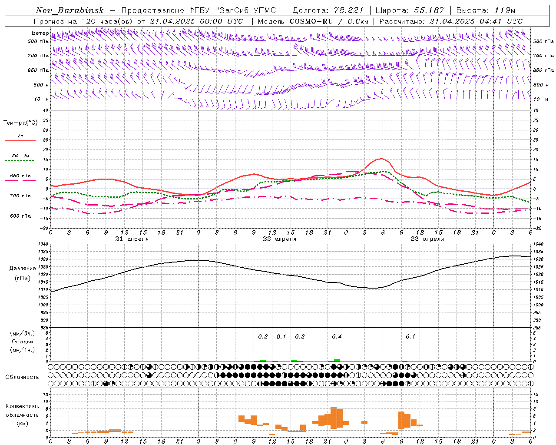Select the Модель COSMO-RU / 6.6км label
This screenshot has width=556, height=445.
pos(313,21)
